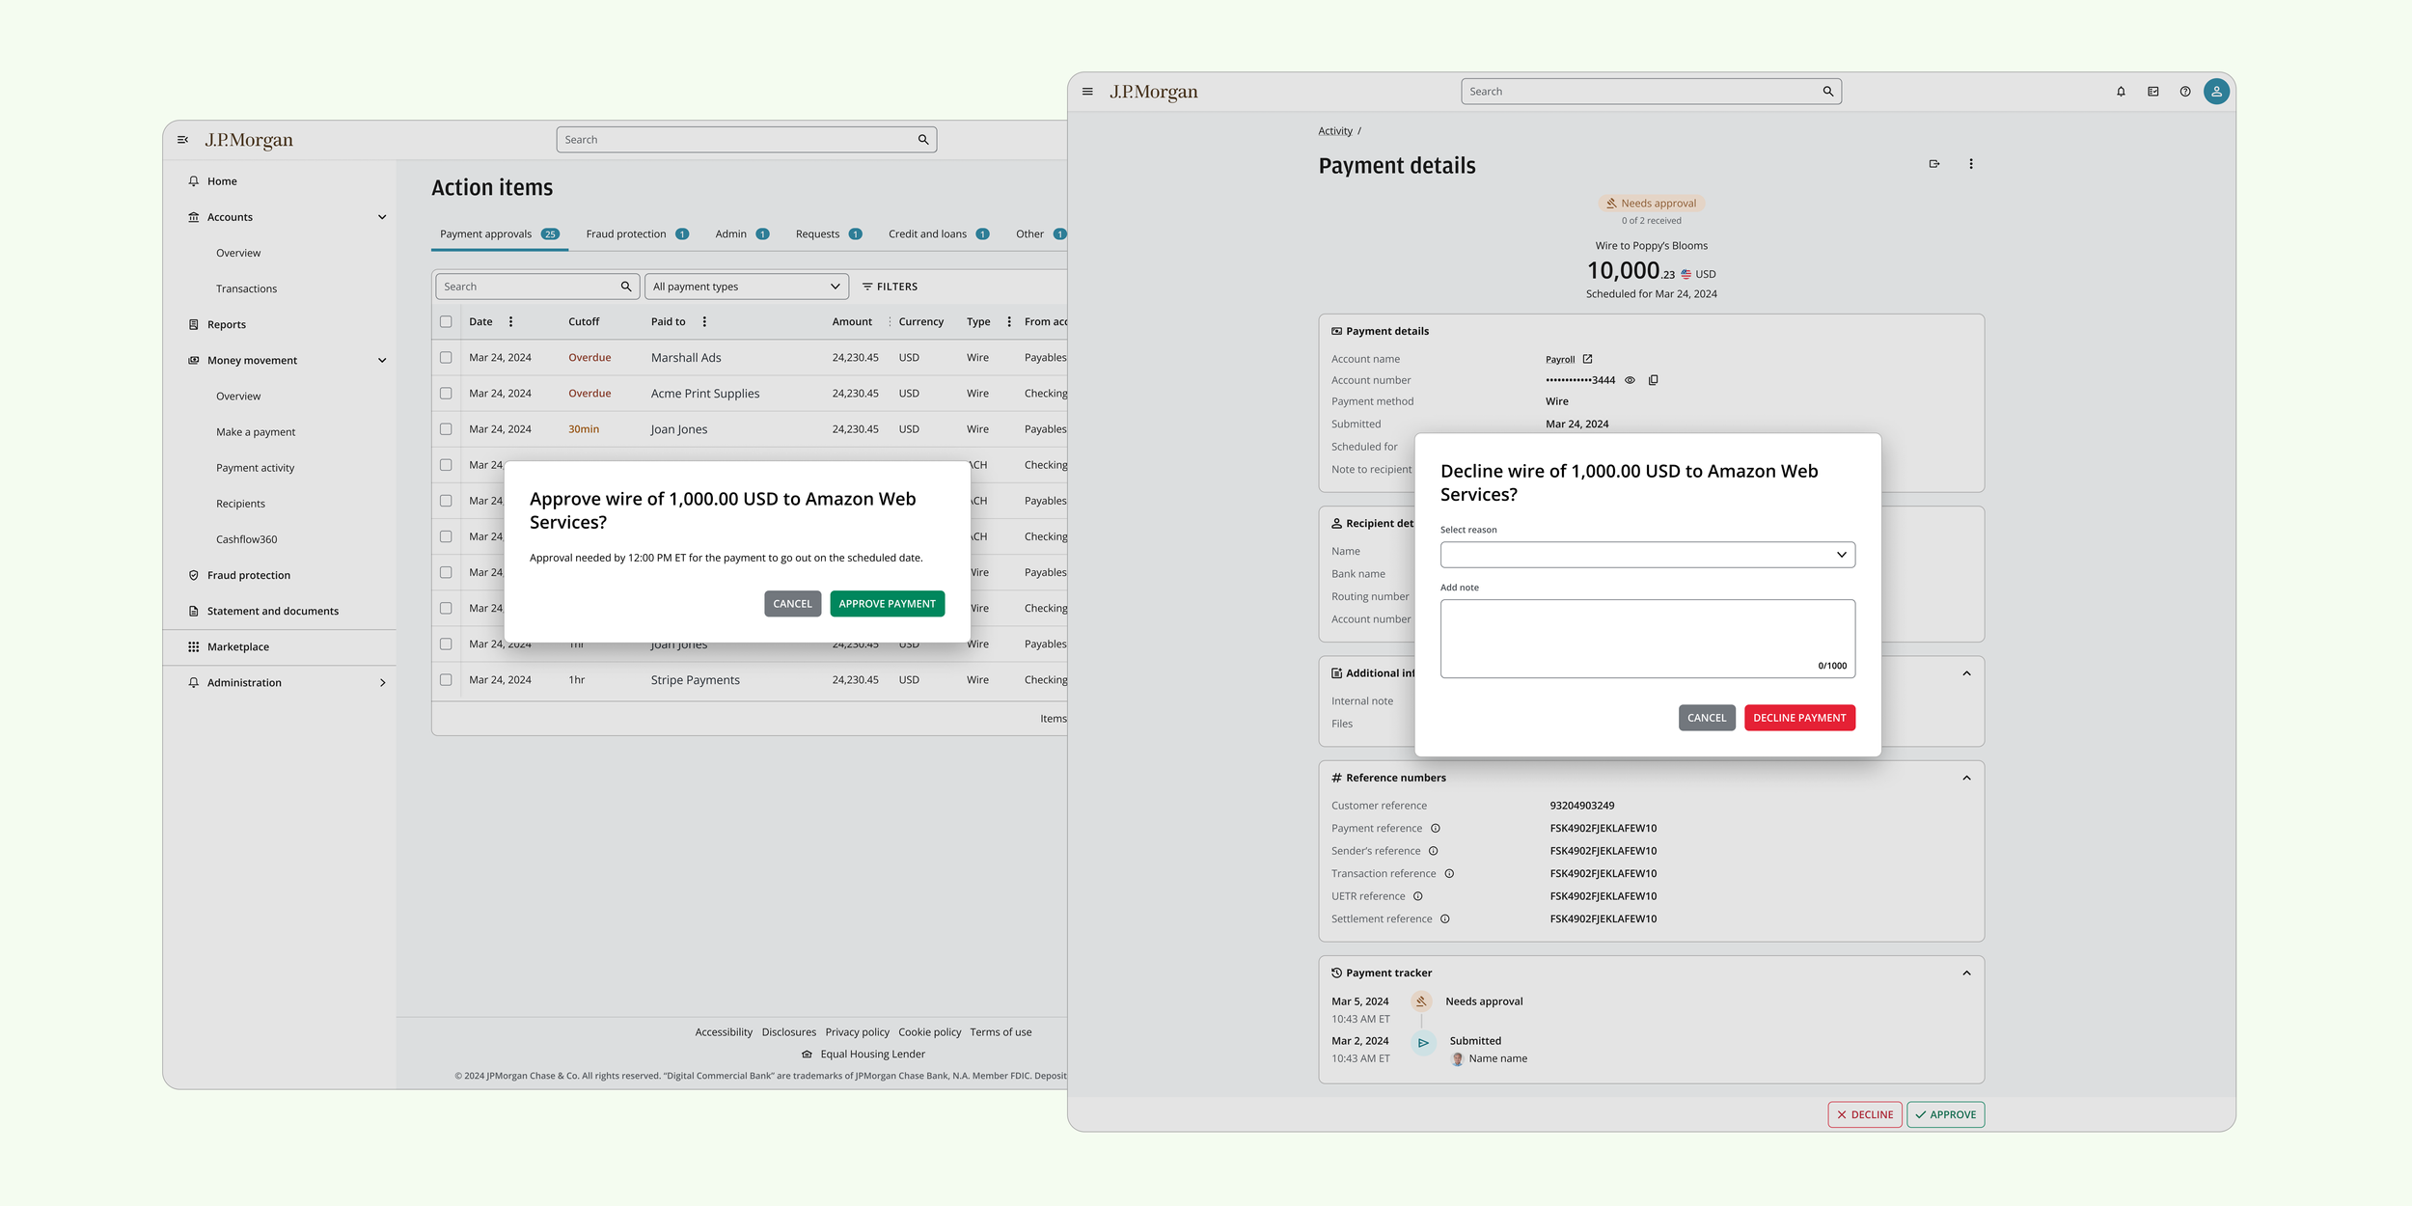Open the Requests tab
This screenshot has width=2412, height=1206.
pos(827,234)
